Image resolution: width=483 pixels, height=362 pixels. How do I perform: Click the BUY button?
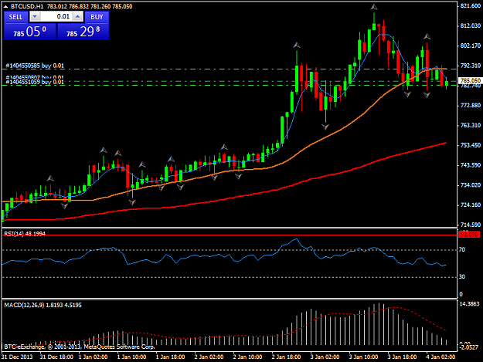[97, 17]
